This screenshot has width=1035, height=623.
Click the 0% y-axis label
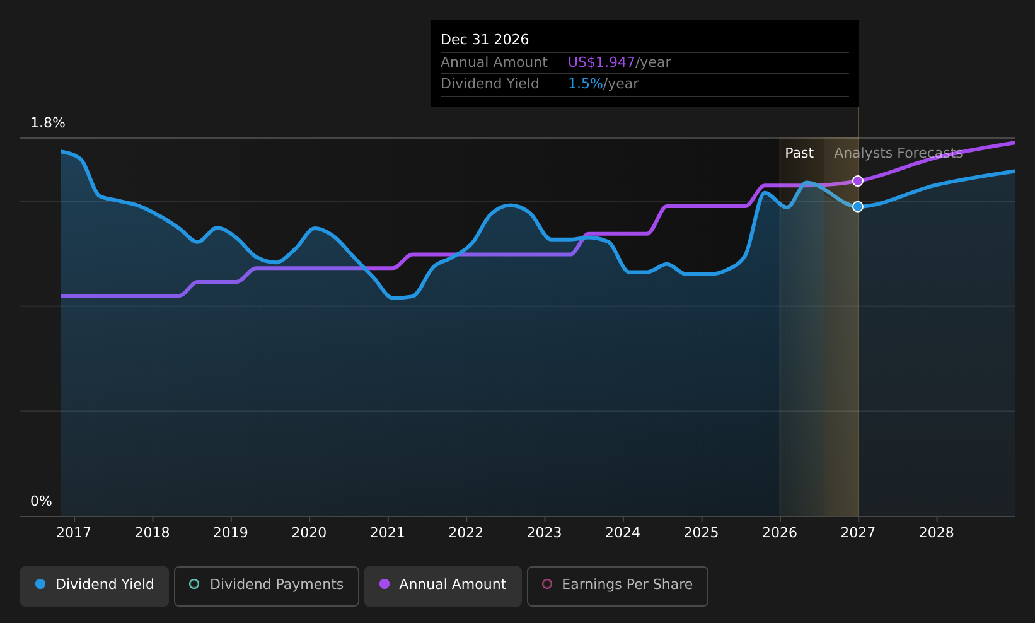[x=42, y=501]
